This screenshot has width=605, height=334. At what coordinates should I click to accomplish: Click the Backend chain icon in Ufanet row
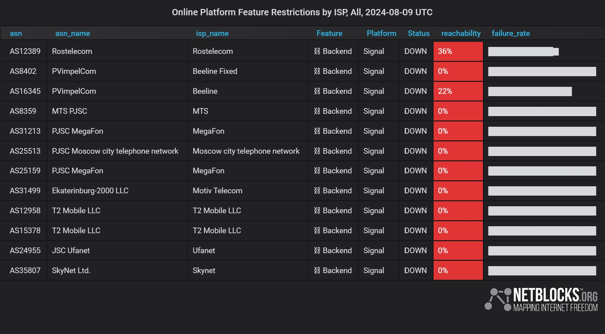[317, 250]
